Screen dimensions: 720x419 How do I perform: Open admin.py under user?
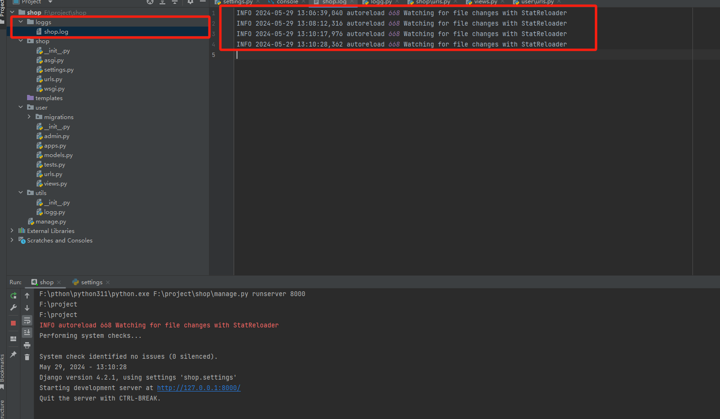[x=57, y=136]
